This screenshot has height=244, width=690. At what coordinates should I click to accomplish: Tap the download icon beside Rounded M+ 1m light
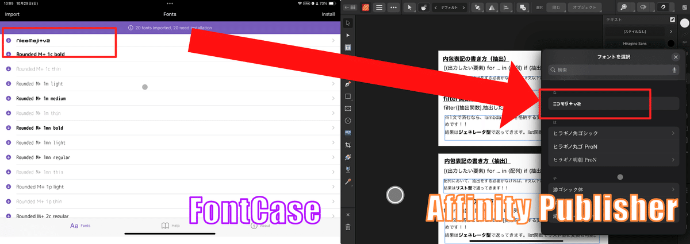[9, 84]
